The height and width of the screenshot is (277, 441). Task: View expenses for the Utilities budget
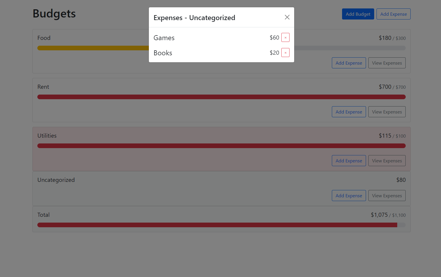(x=387, y=161)
